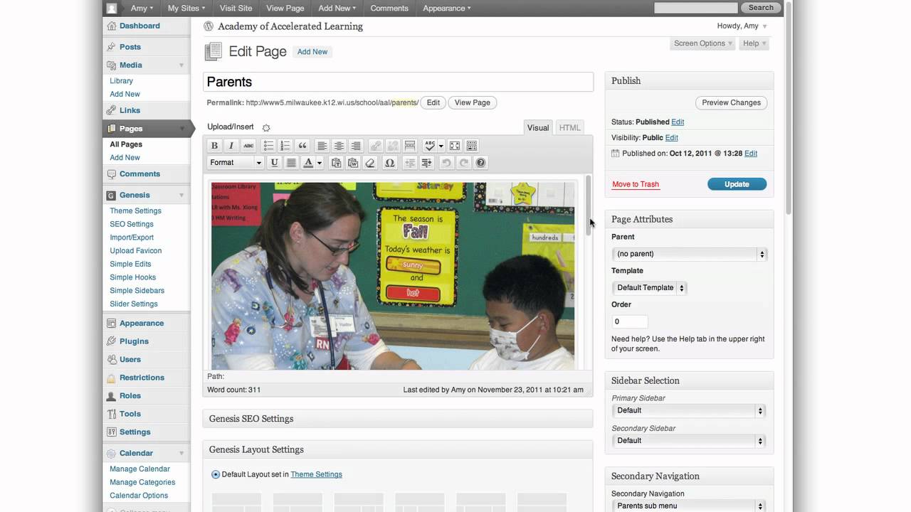Image resolution: width=911 pixels, height=512 pixels.
Task: Select Default Layout radio button
Action: tap(216, 474)
